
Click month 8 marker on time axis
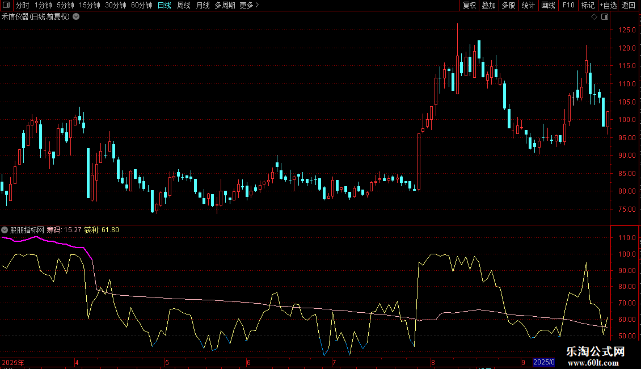pos(433,362)
